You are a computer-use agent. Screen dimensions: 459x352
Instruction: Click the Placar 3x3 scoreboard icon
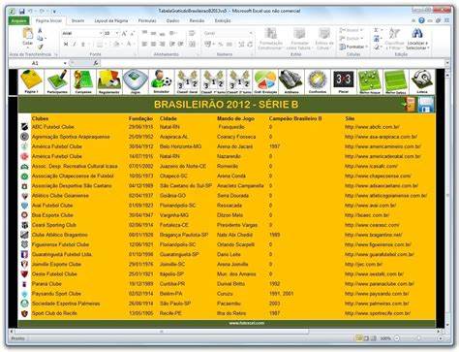[344, 81]
